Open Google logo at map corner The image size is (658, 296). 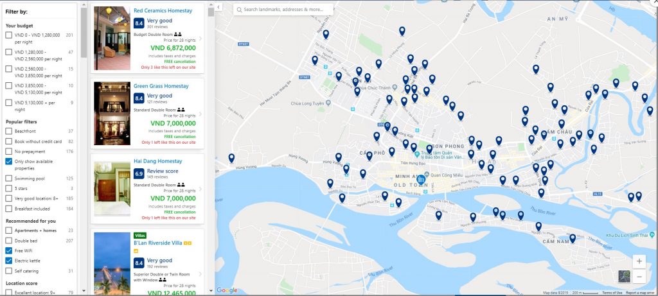227,290
